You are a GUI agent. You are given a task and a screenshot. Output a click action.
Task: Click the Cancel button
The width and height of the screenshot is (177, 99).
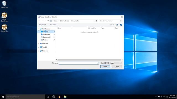(117, 67)
